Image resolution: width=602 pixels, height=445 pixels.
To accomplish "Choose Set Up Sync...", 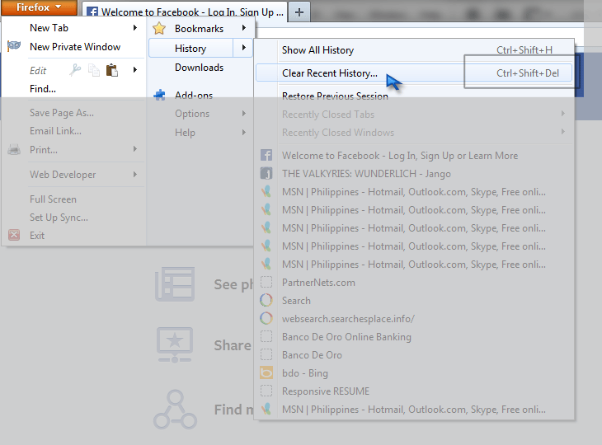I will [59, 218].
